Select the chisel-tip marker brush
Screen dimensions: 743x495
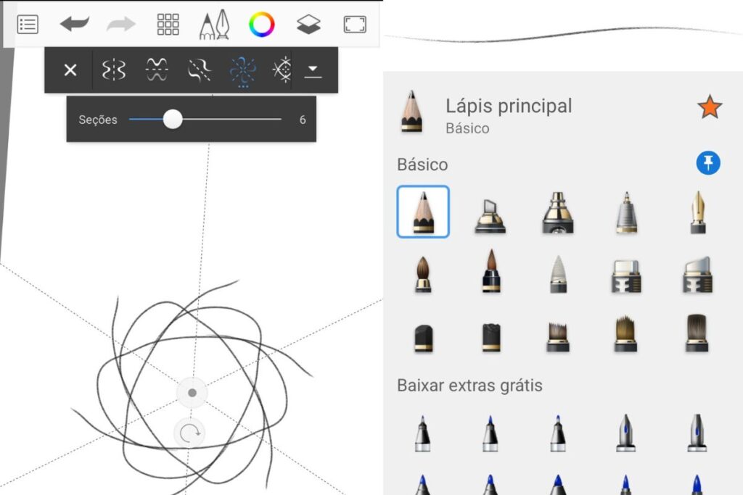(490, 215)
